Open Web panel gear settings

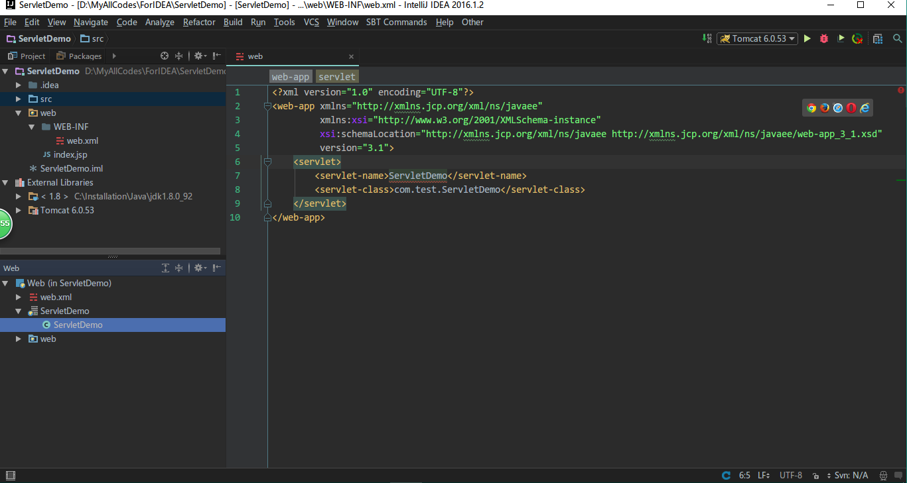[x=200, y=268]
